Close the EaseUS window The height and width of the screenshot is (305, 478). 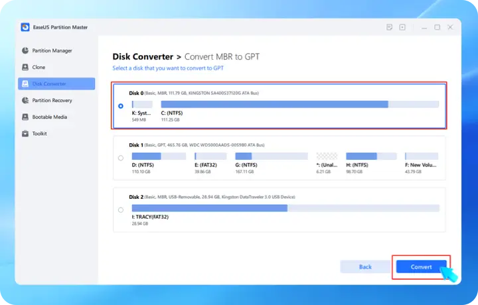(x=450, y=27)
